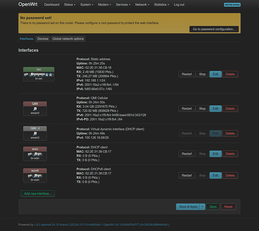
Task: Open the LuCI openwrt-24.10 branch link
Action: point(67,225)
